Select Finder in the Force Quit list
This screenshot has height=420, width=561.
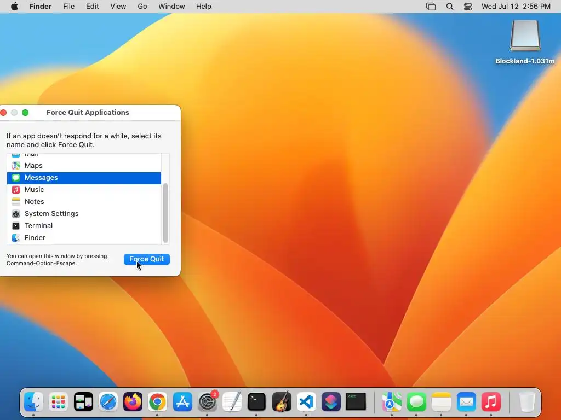coord(84,238)
